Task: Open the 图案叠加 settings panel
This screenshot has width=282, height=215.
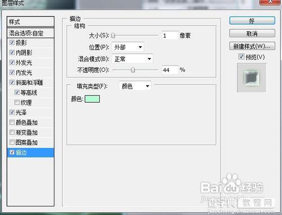Action: [27, 142]
